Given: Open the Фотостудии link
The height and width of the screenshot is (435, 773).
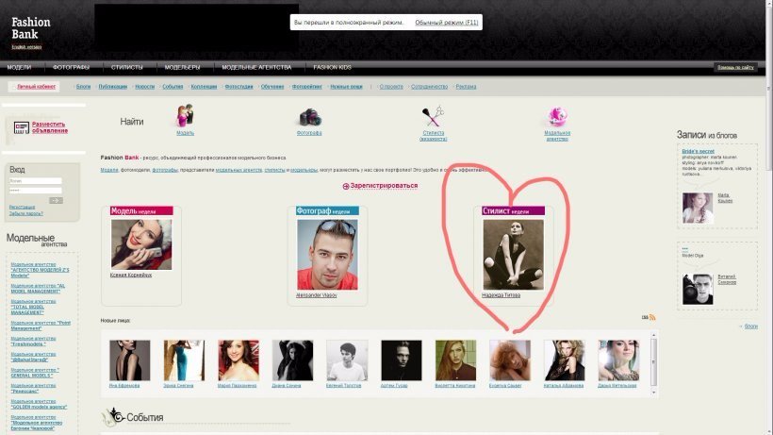Looking at the screenshot, I should tap(238, 86).
